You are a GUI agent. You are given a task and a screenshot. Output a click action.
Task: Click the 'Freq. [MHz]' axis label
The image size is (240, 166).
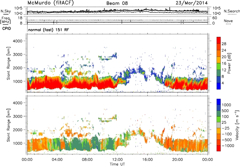[6, 20]
